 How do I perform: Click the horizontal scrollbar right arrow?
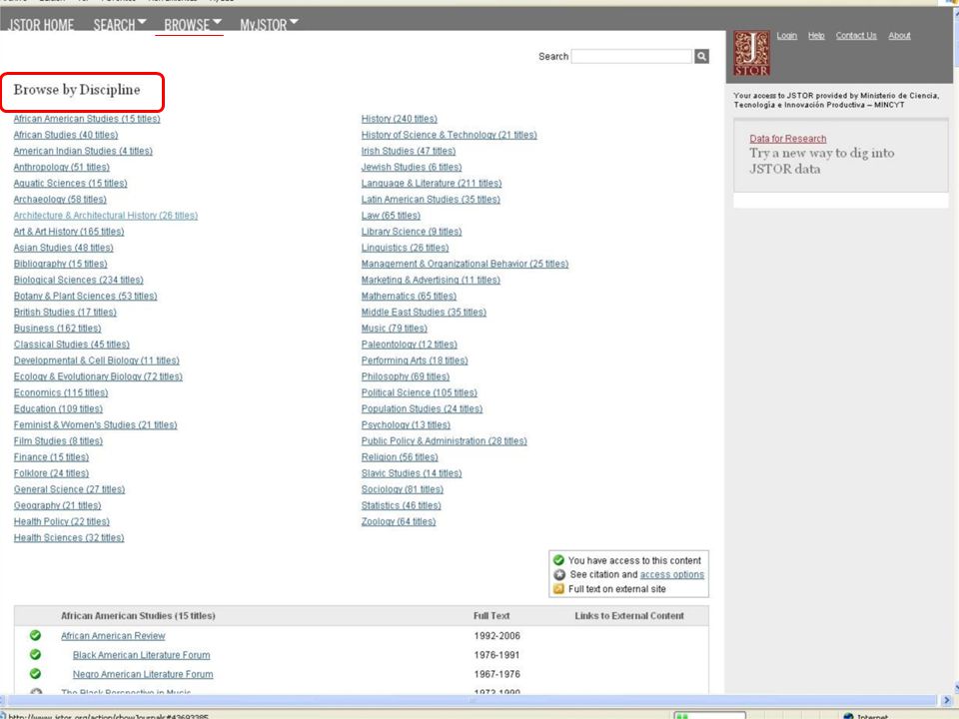(947, 700)
